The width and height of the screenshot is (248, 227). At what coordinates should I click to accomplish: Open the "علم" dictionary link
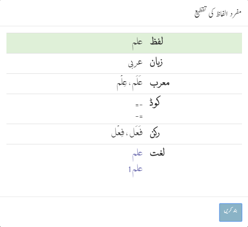pyautogui.click(x=137, y=155)
